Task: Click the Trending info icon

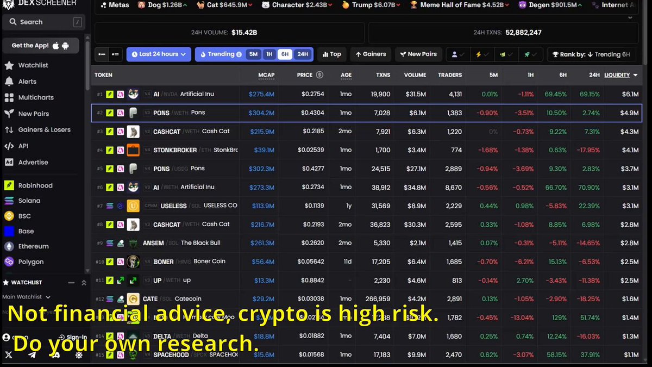Action: (x=239, y=54)
